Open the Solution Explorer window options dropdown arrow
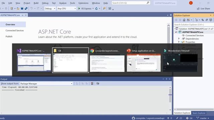This screenshot has height=120, width=214. [x=211, y=15]
